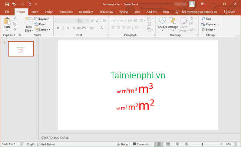The image size is (241, 147).
Task: Undo the last action
Action: click(14, 4)
